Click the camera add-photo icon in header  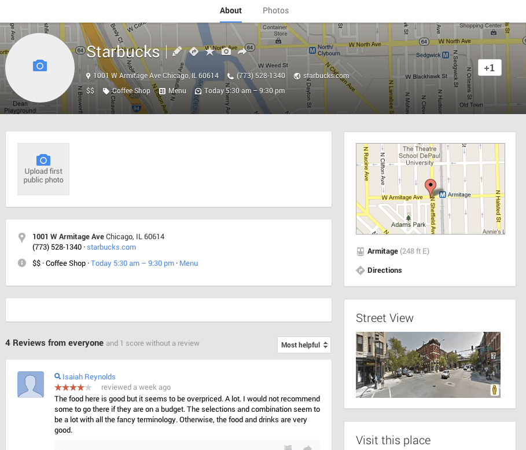226,52
